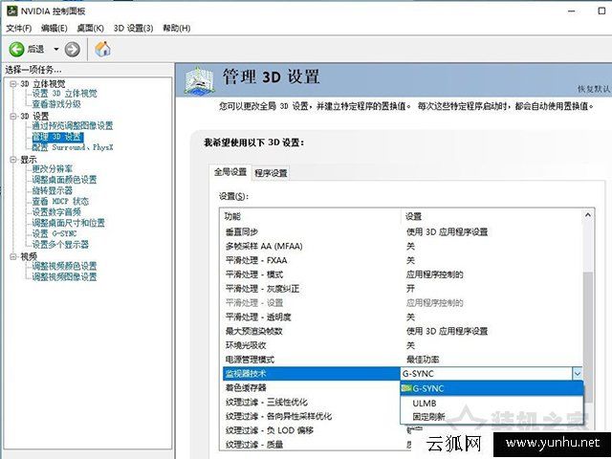Open 设置 G-SYNC page

tap(55, 233)
